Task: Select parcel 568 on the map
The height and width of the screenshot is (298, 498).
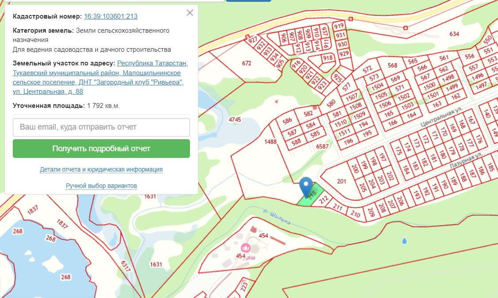Action: coord(392,65)
